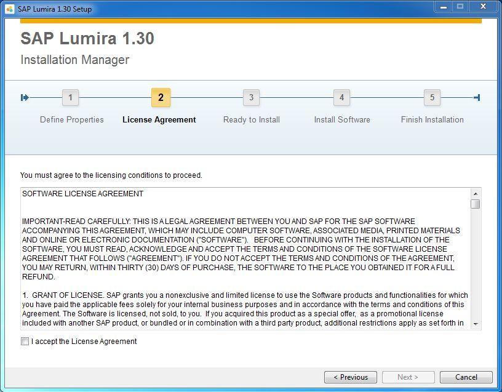Click the wizard start arrow icon

tap(25, 97)
